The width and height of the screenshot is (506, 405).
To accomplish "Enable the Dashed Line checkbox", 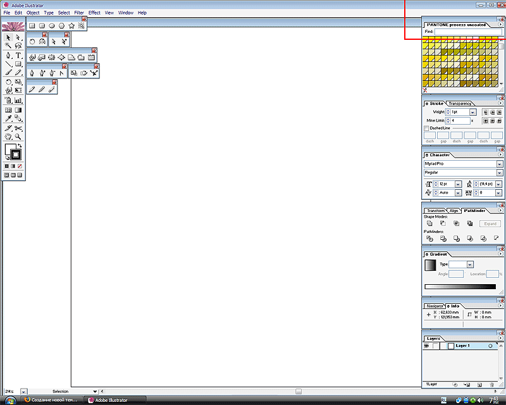I will click(x=426, y=128).
